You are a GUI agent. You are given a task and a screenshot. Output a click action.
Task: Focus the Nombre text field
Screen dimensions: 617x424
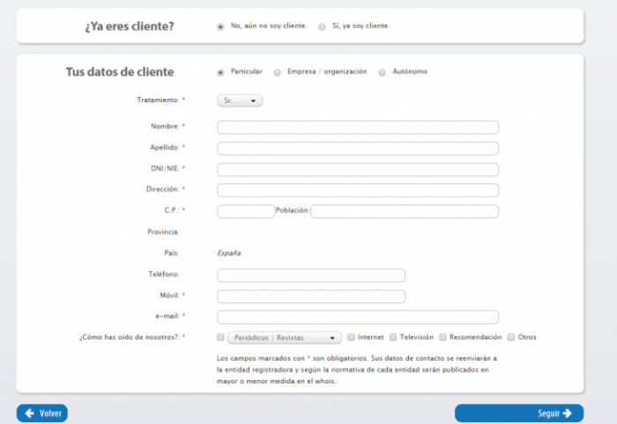pyautogui.click(x=357, y=127)
